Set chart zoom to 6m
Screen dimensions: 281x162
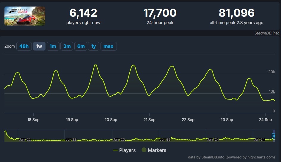[81, 46]
